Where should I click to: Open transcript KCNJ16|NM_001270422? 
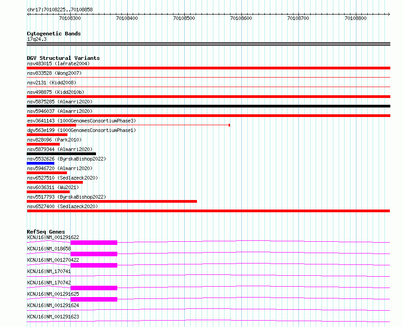coord(53,260)
